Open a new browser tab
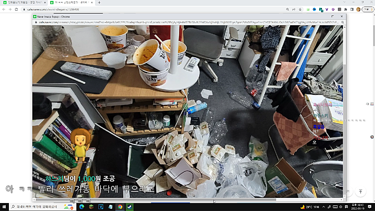Screen dimensions: 375x211 point(99,2)
